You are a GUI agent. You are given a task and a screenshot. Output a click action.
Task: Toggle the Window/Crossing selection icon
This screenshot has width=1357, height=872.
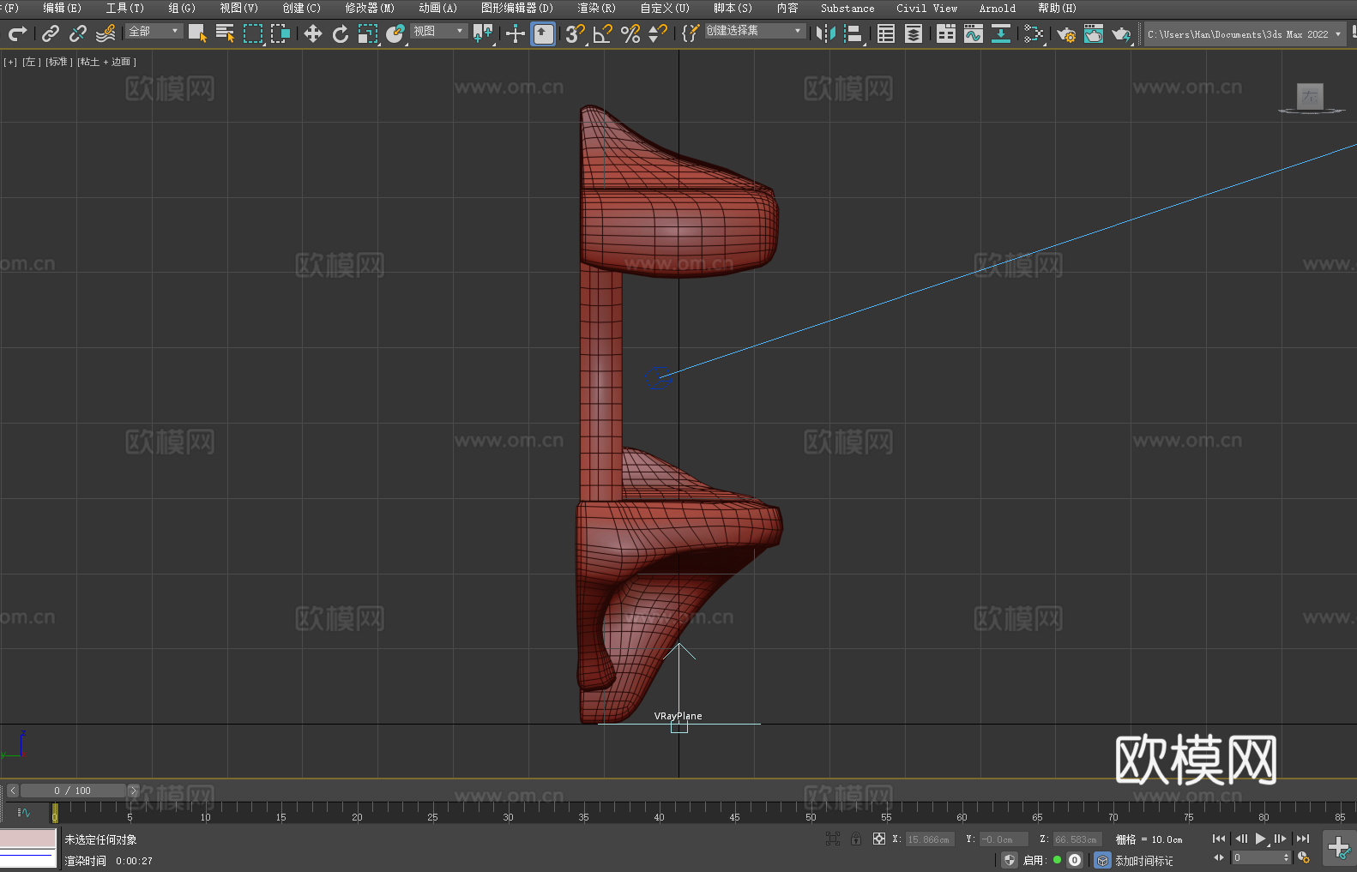tap(280, 33)
